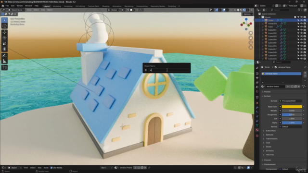Open the Render properties tab icon
308x173 pixels.
click(x=257, y=74)
